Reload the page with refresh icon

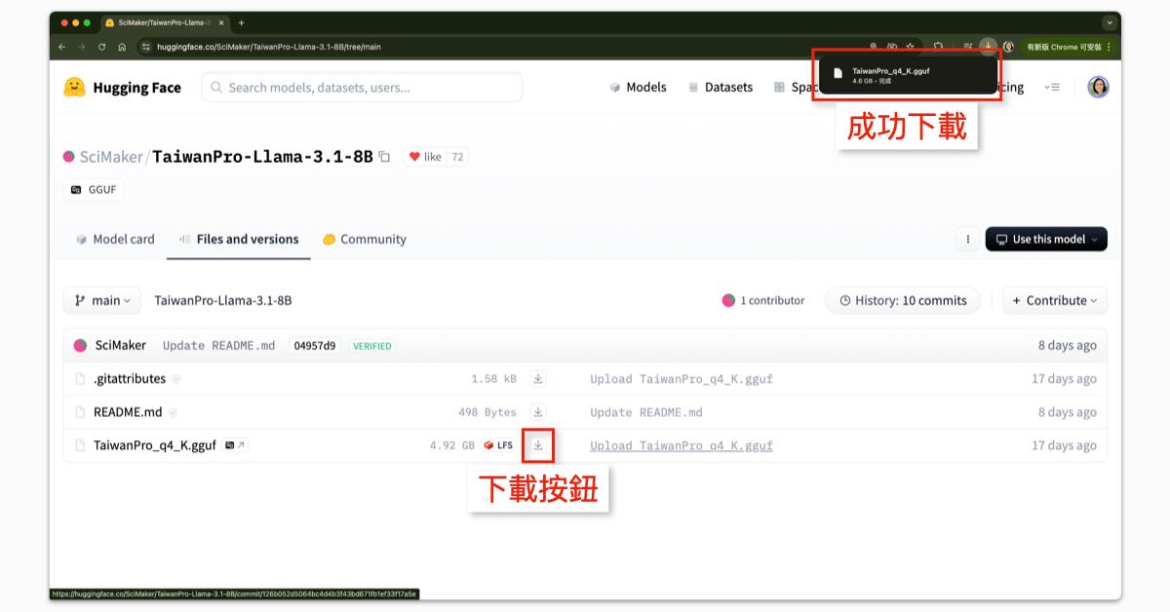point(101,46)
